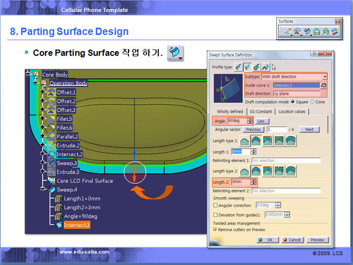Collapse the Sweep.4 tree node
The height and width of the screenshot is (265, 353).
click(x=43, y=189)
